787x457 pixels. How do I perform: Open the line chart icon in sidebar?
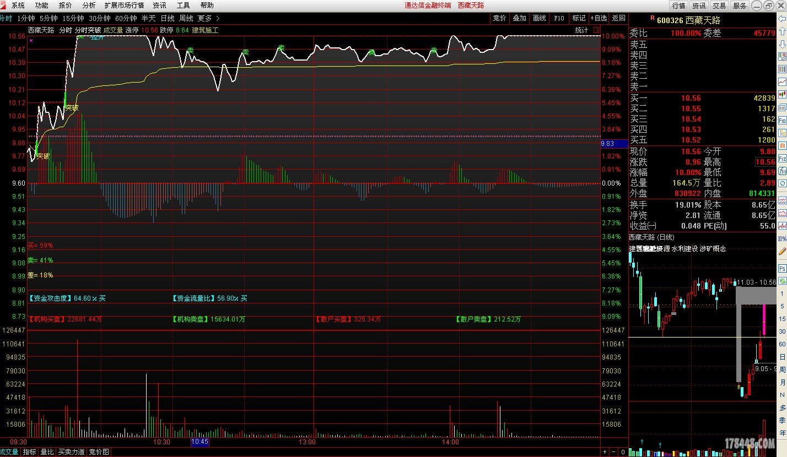782,81
